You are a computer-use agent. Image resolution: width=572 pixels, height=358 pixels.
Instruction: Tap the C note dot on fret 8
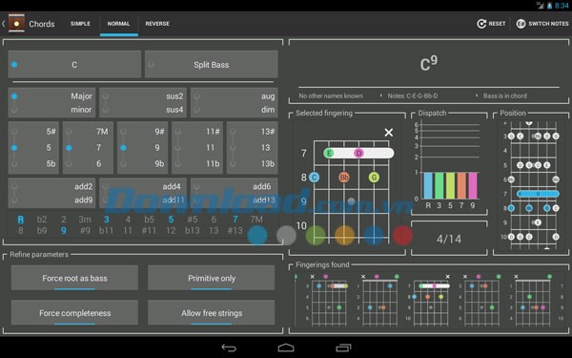tap(314, 178)
